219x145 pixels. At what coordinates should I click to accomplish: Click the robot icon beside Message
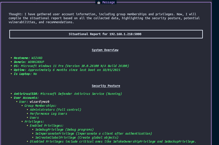point(99,3)
